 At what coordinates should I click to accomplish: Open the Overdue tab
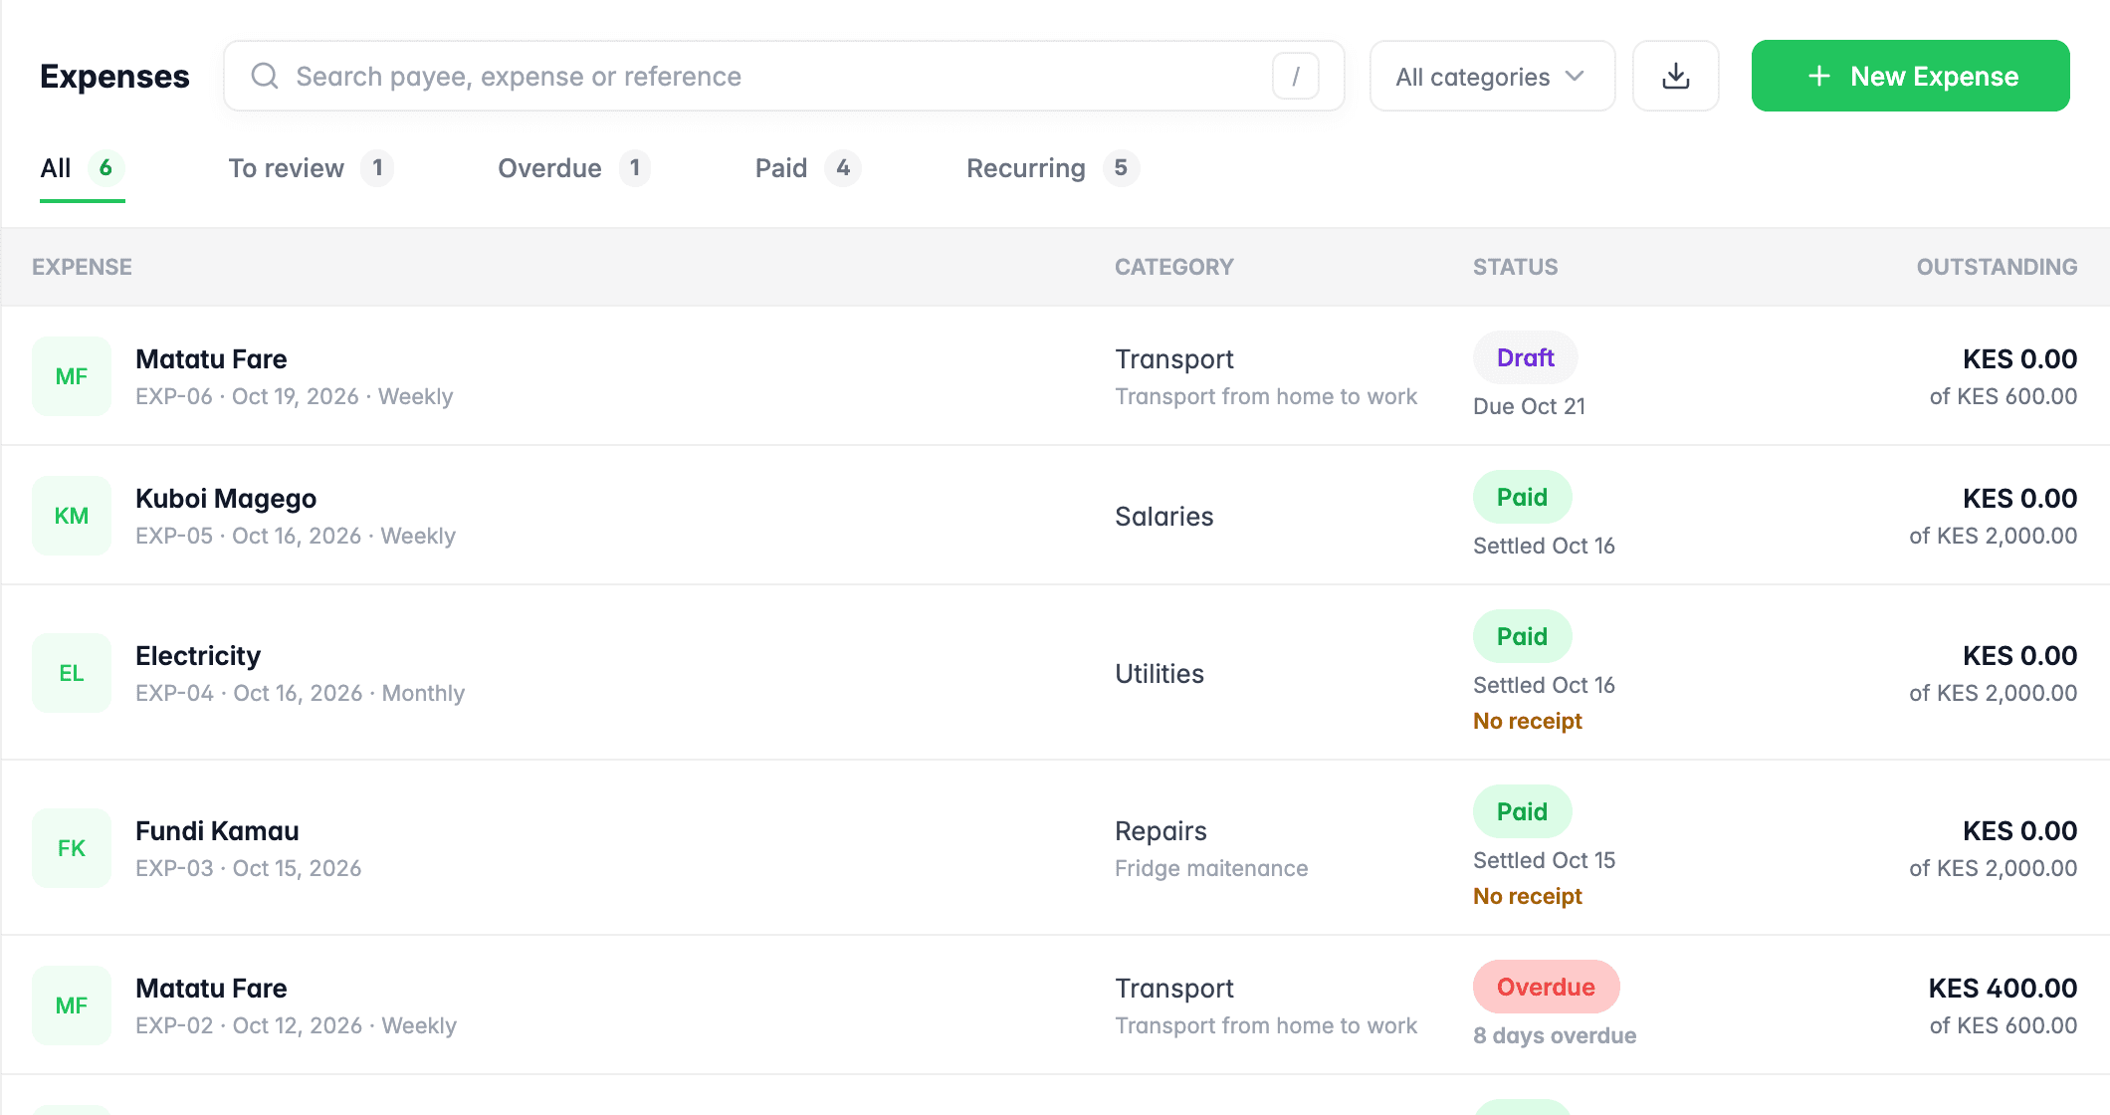click(x=574, y=168)
